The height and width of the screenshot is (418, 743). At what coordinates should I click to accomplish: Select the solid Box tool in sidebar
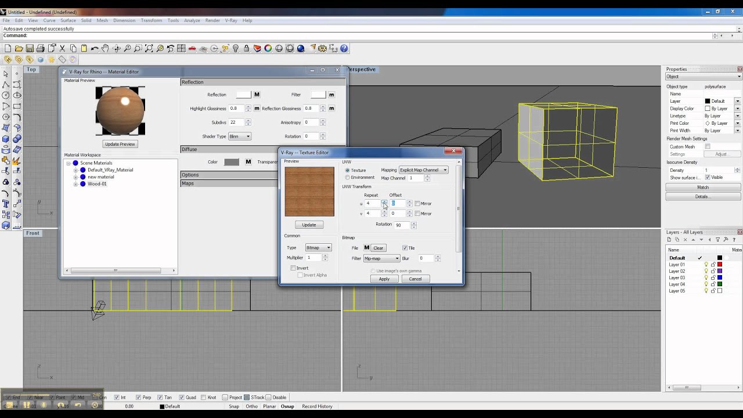coord(6,139)
